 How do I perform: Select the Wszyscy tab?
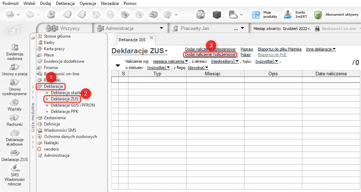[64, 29]
